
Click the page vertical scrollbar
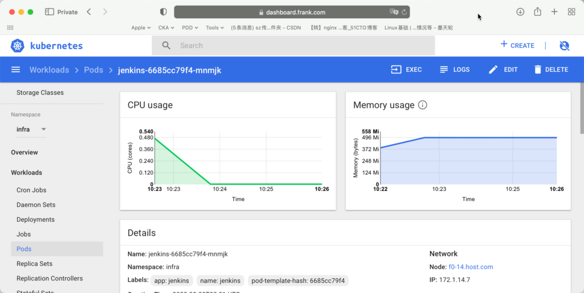pos(582,108)
